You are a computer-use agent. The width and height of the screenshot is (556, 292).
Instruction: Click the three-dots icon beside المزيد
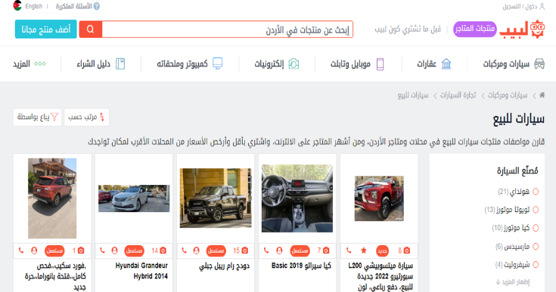pyautogui.click(x=39, y=64)
